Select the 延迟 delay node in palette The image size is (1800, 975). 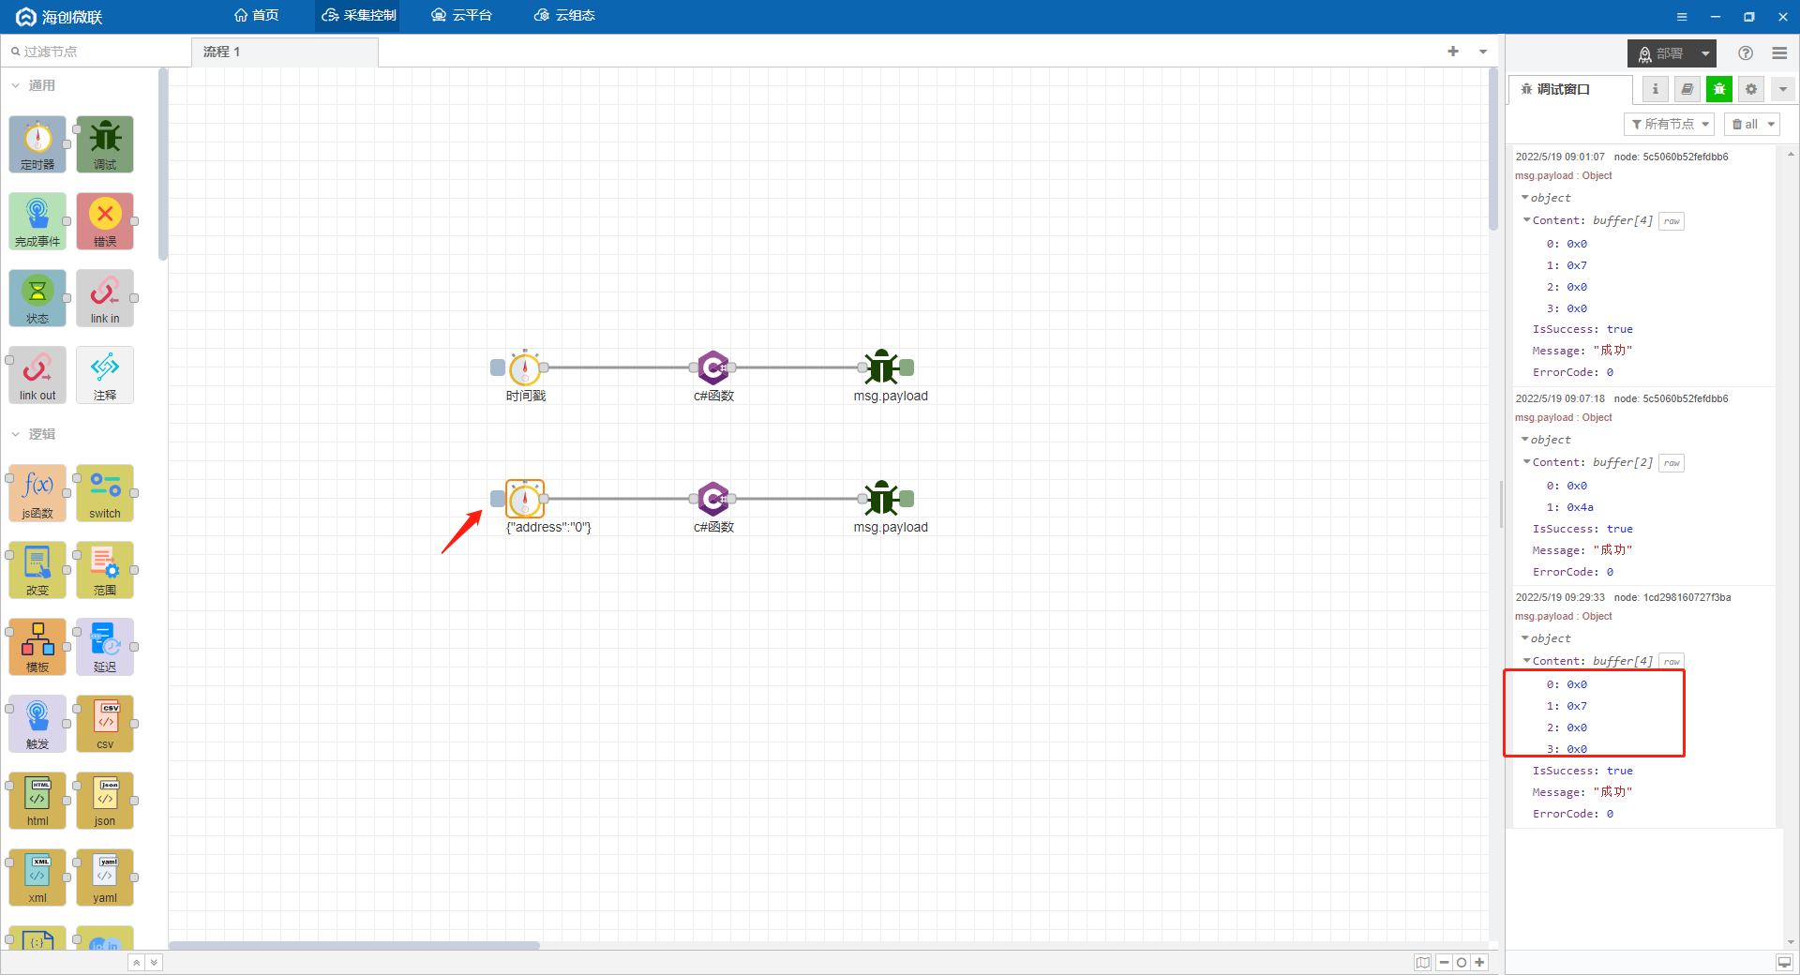tap(105, 647)
